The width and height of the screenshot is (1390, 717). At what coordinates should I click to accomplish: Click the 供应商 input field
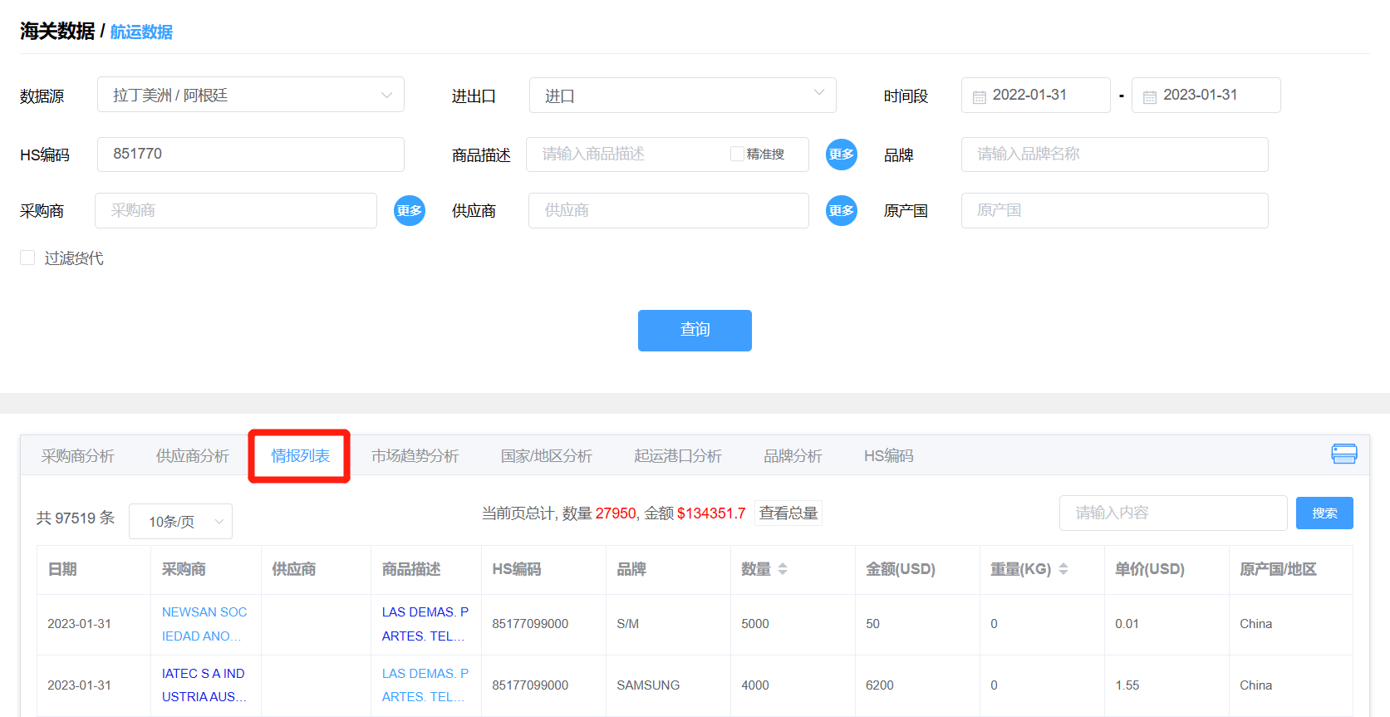click(x=669, y=210)
